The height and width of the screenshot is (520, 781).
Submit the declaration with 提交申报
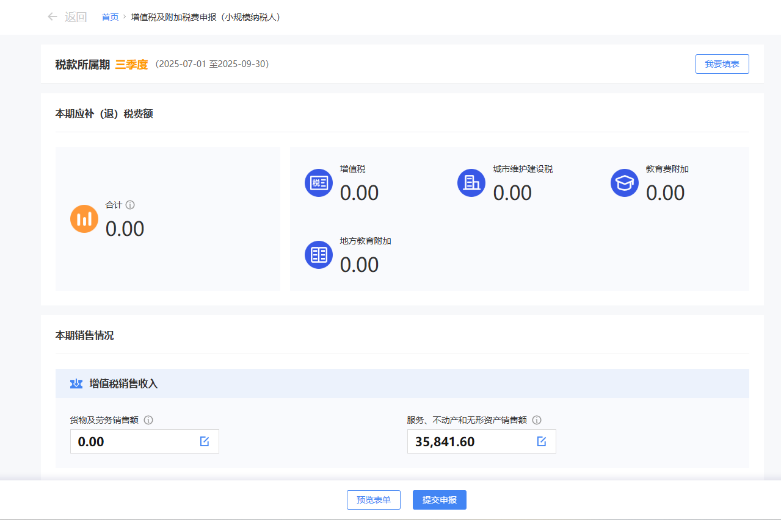point(440,500)
